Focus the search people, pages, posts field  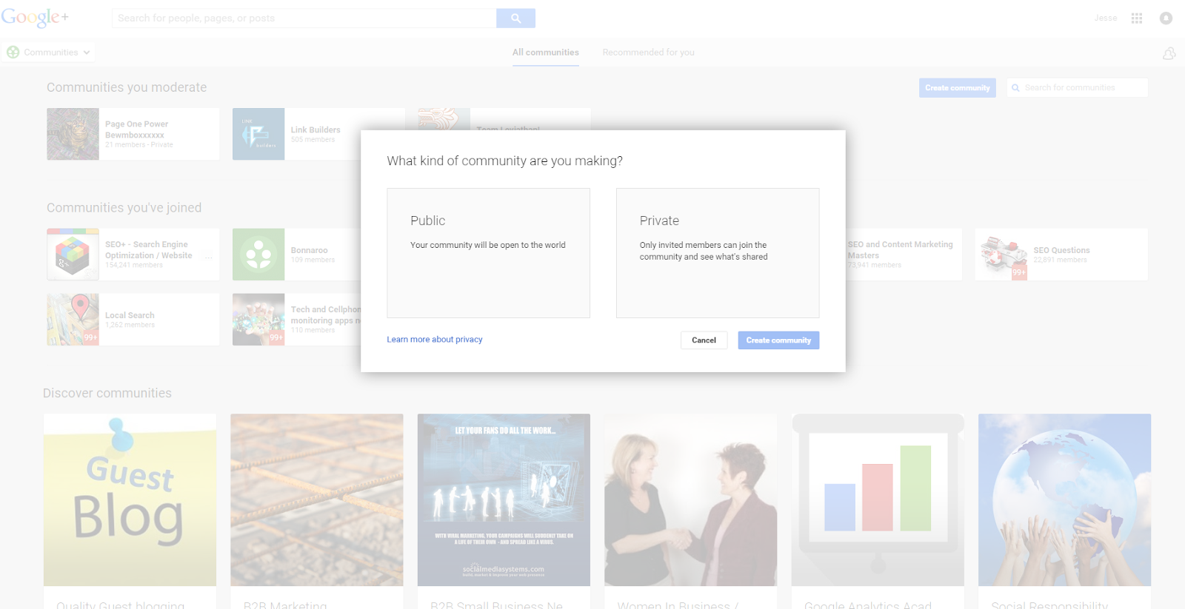(304, 18)
